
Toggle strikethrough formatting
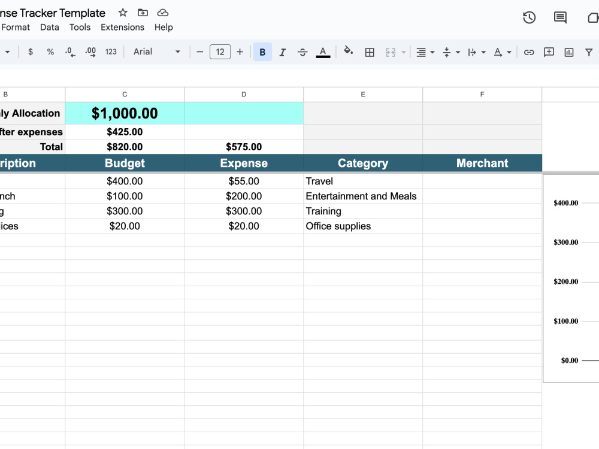(302, 52)
